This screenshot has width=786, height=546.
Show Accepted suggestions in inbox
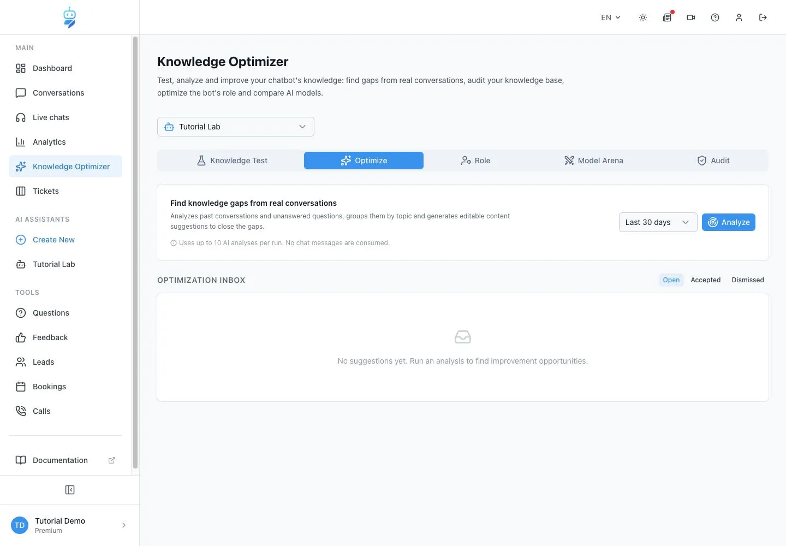706,280
